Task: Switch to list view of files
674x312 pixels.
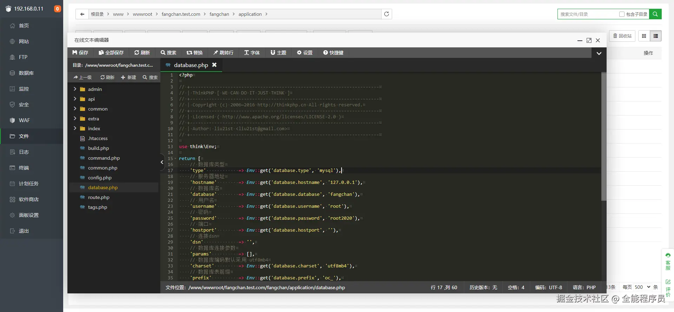Action: pos(655,36)
